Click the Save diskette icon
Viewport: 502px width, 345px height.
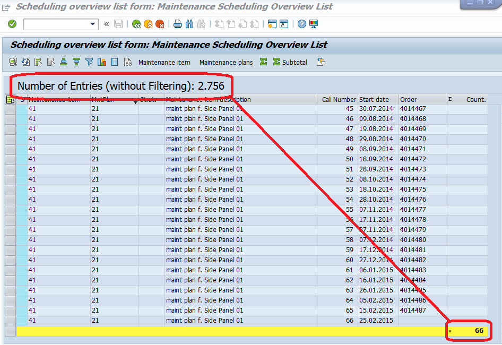tap(118, 24)
